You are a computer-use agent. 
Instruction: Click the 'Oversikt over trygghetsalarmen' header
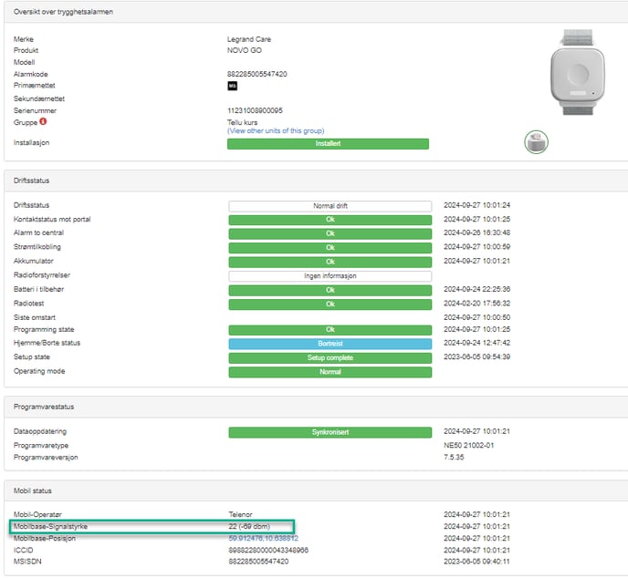coord(63,12)
